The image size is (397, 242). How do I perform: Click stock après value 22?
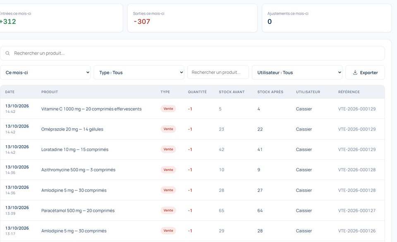pos(260,129)
